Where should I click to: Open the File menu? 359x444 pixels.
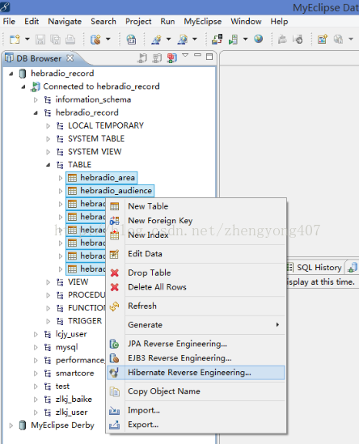point(9,22)
